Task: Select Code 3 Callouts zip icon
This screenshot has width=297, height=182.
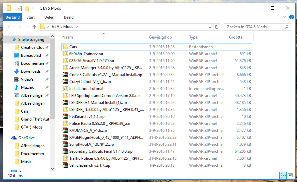Action: [65, 75]
